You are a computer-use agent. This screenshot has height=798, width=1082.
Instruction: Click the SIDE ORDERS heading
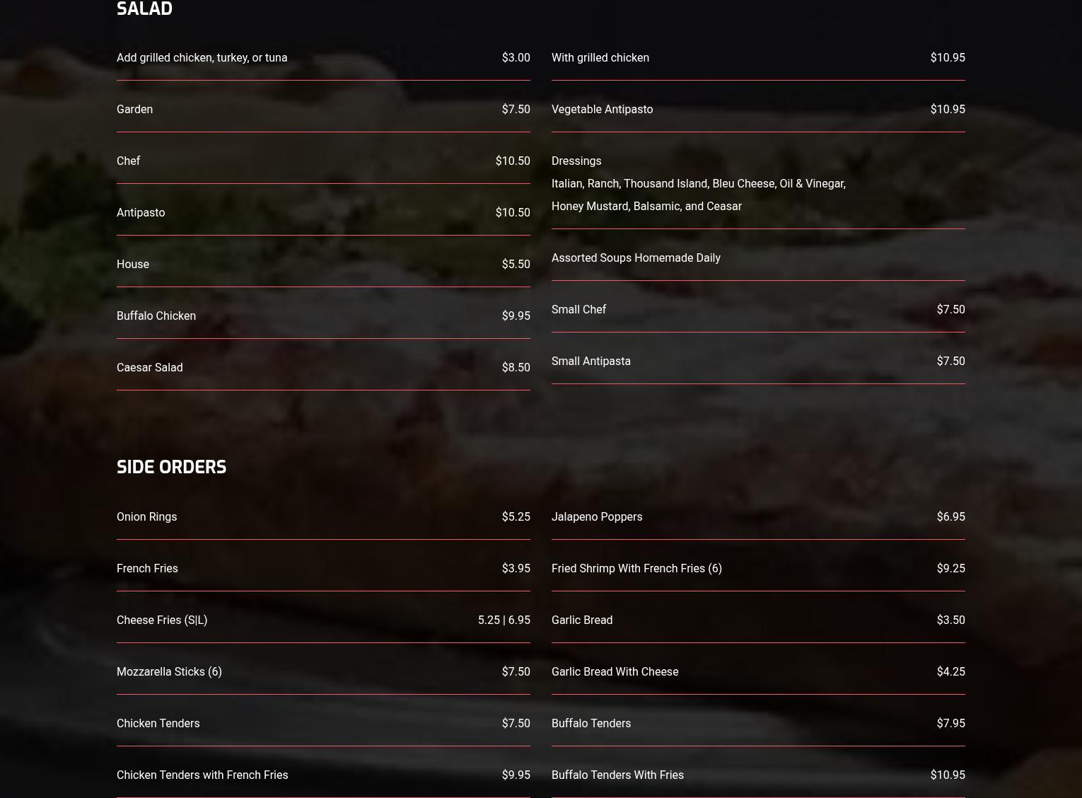pyautogui.click(x=171, y=467)
